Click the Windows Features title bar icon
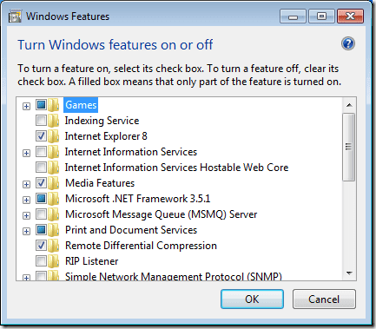This screenshot has width=376, height=329. [x=15, y=16]
